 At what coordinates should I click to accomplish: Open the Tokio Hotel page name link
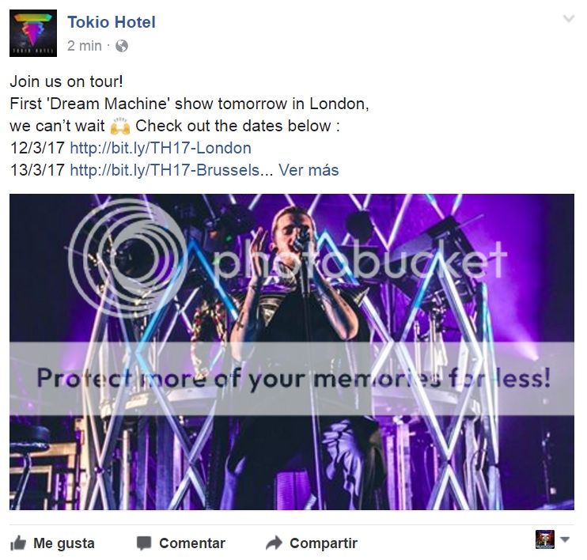click(112, 22)
